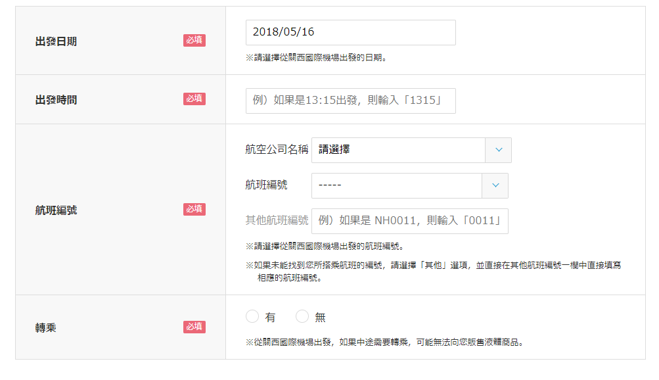The height and width of the screenshot is (380, 659).
Task: Select the 無 transfer radio button
Action: pos(302,316)
